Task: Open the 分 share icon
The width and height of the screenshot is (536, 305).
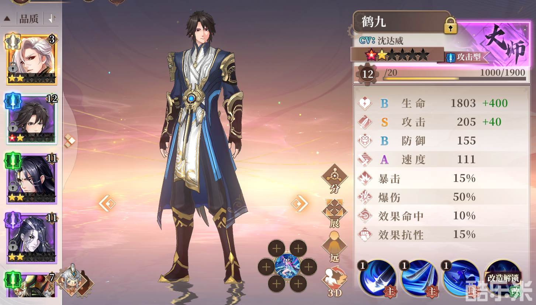Action: pos(334,179)
